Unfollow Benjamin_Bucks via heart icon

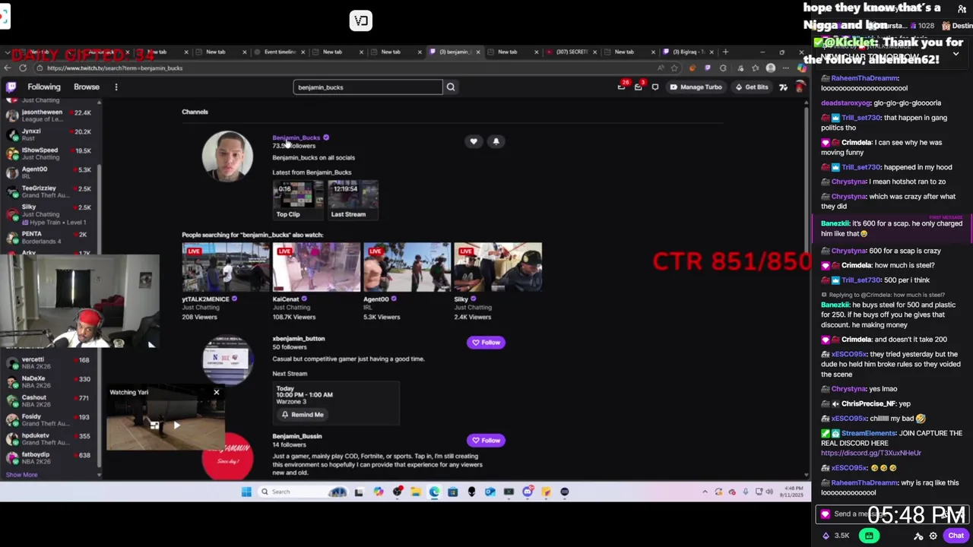pos(474,141)
